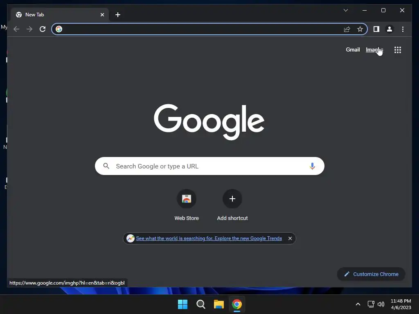Viewport: 419px width, 314px height.
Task: Click the Google logo
Action: [x=209, y=122]
